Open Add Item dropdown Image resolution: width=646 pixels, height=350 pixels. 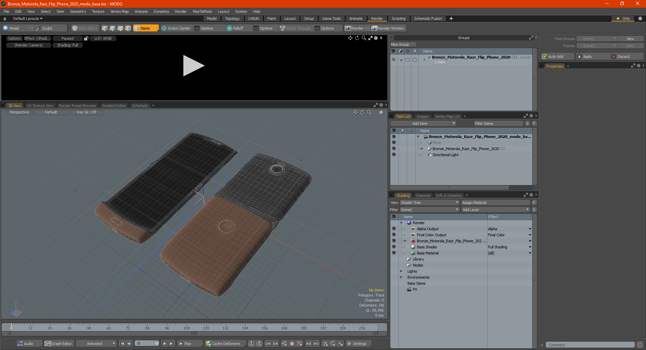(x=454, y=124)
